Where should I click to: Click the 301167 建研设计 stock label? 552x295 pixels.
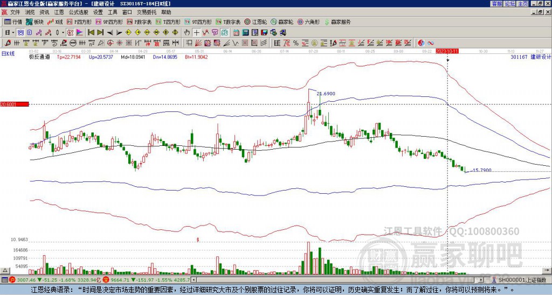530,57
